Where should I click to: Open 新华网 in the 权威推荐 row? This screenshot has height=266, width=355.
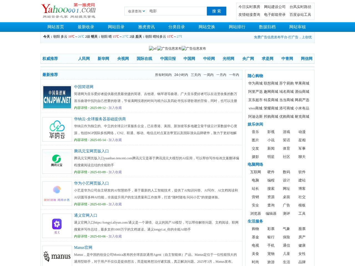103,59
